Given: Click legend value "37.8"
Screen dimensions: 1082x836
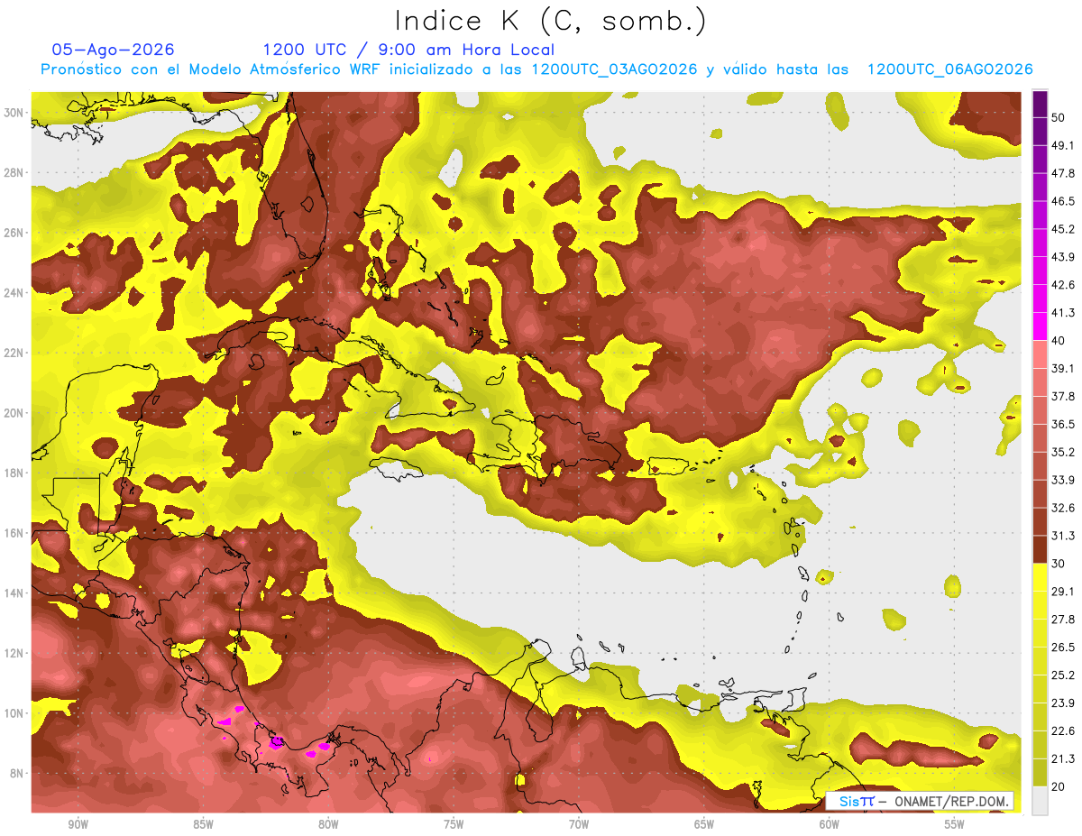Looking at the screenshot, I should 1063,396.
